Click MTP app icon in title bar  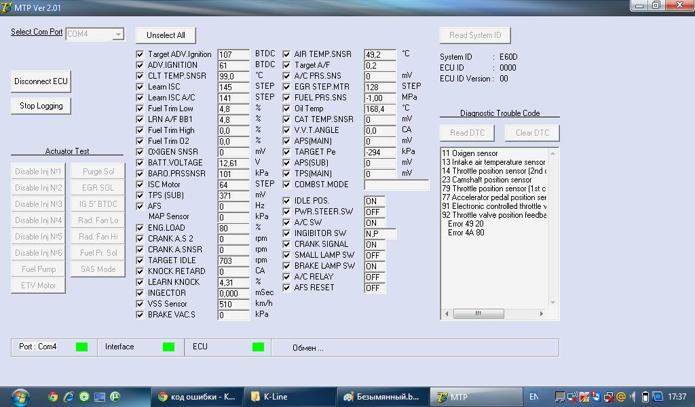click(x=5, y=7)
